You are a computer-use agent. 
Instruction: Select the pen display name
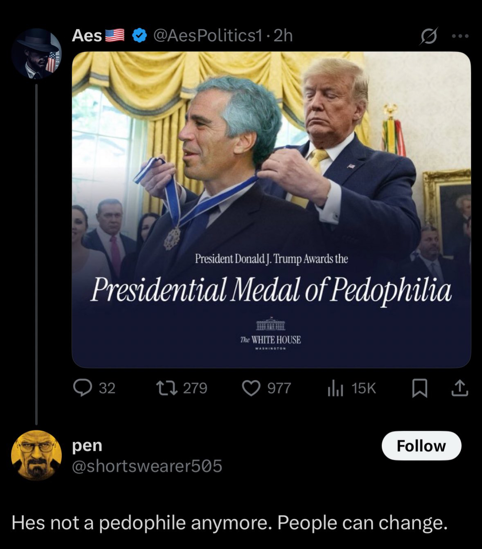tap(87, 446)
